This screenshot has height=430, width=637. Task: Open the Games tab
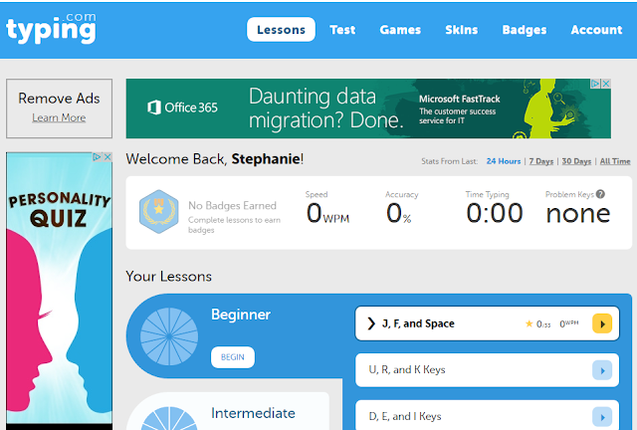click(400, 30)
